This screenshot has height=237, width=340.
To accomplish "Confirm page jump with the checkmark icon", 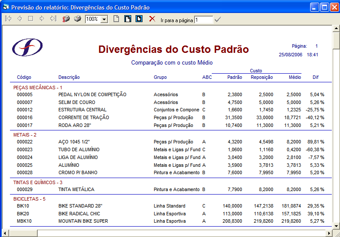I will coord(217,20).
